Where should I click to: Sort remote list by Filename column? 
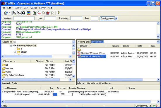click(92, 46)
